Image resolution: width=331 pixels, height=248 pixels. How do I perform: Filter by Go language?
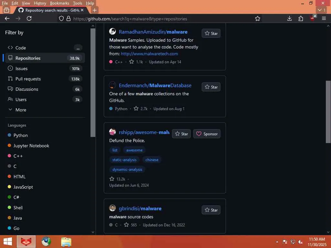[x=14, y=228]
